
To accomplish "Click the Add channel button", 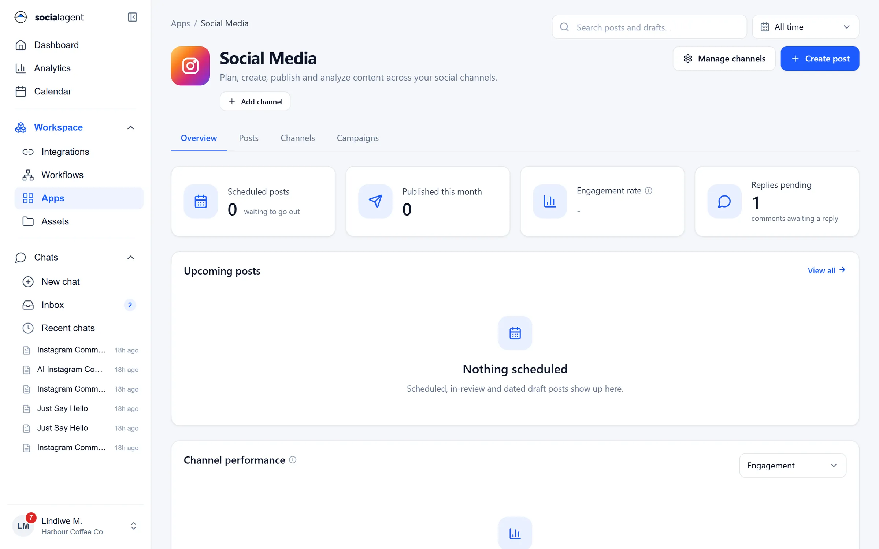I will pyautogui.click(x=255, y=101).
